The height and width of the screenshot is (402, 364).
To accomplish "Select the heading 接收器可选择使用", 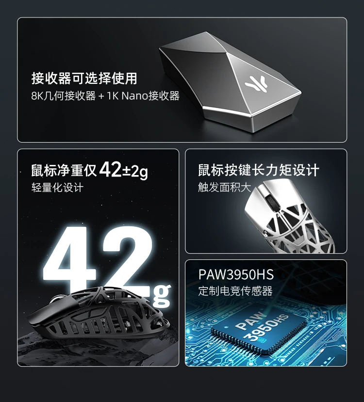I will pyautogui.click(x=84, y=78).
